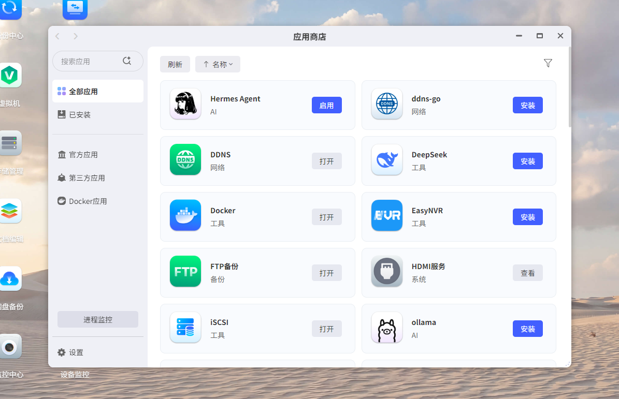Go forward with the right arrow
The height and width of the screenshot is (399, 619).
pos(76,36)
